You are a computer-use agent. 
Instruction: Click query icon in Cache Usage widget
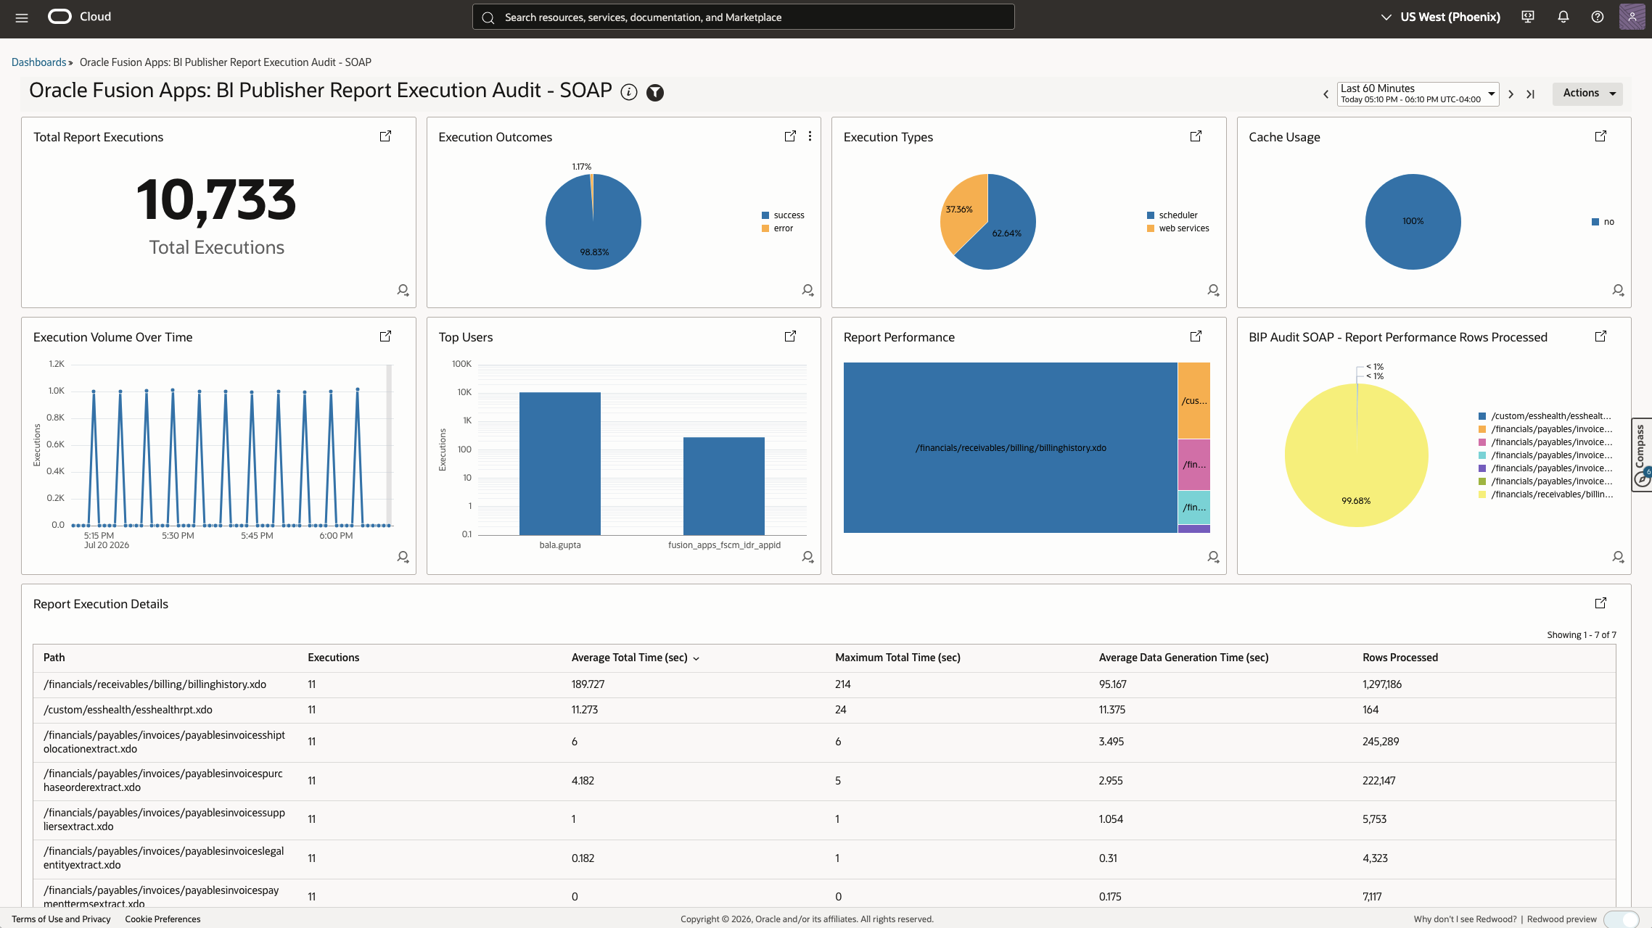tap(1618, 290)
